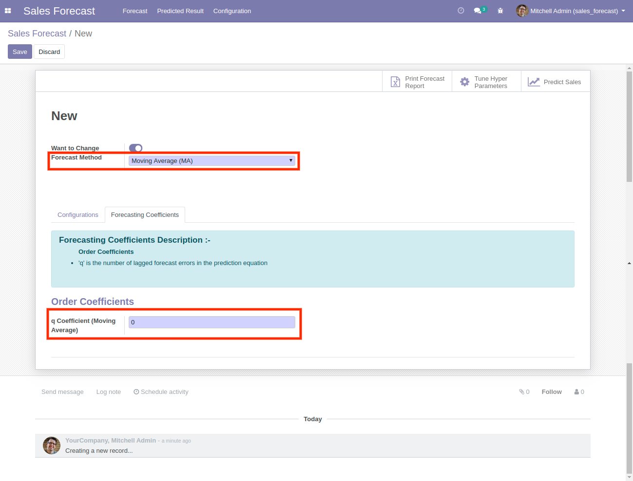633x481 pixels.
Task: Click the Print Forecast Report spreadsheet icon
Action: pos(395,82)
